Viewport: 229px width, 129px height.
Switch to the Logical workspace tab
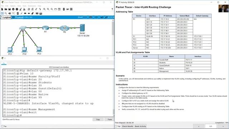[6, 17]
